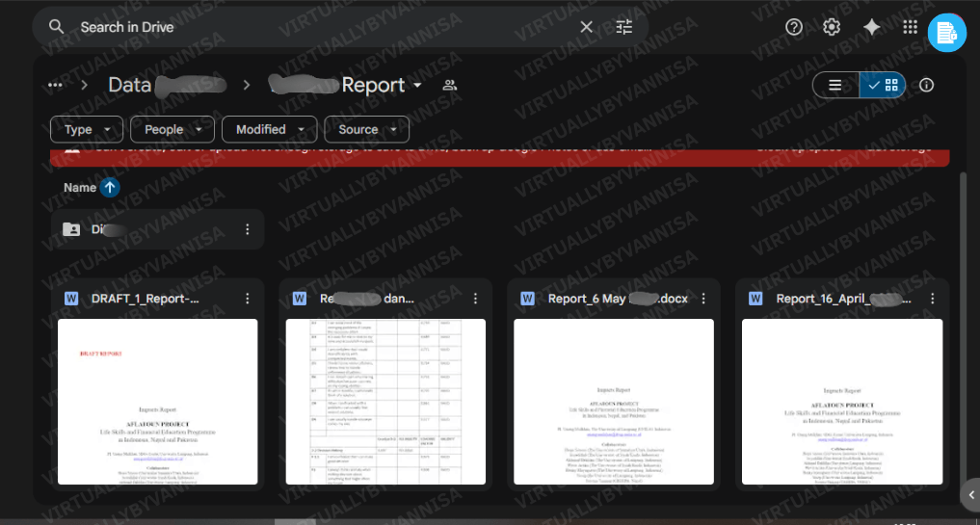Image resolution: width=980 pixels, height=525 pixels.
Task: Open more actions for Report_16_April file
Action: point(932,299)
